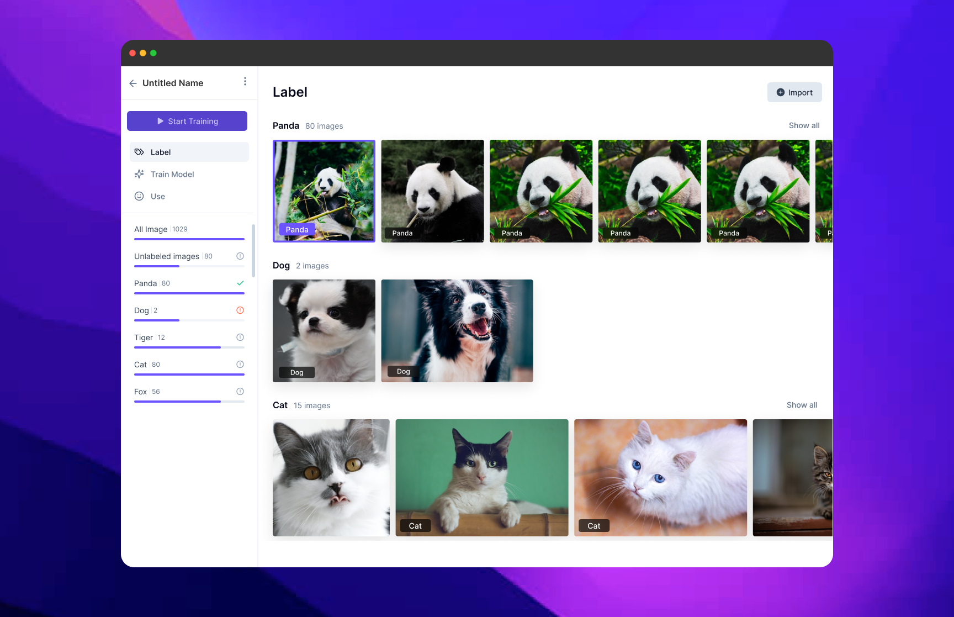Select the Fox 56 category
Screen dimensions: 954x617
coord(189,394)
